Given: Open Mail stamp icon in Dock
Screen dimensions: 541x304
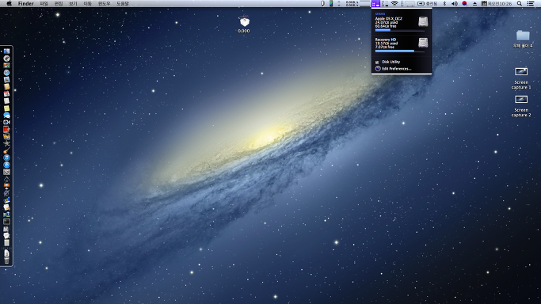Looking at the screenshot, I should tap(6, 80).
